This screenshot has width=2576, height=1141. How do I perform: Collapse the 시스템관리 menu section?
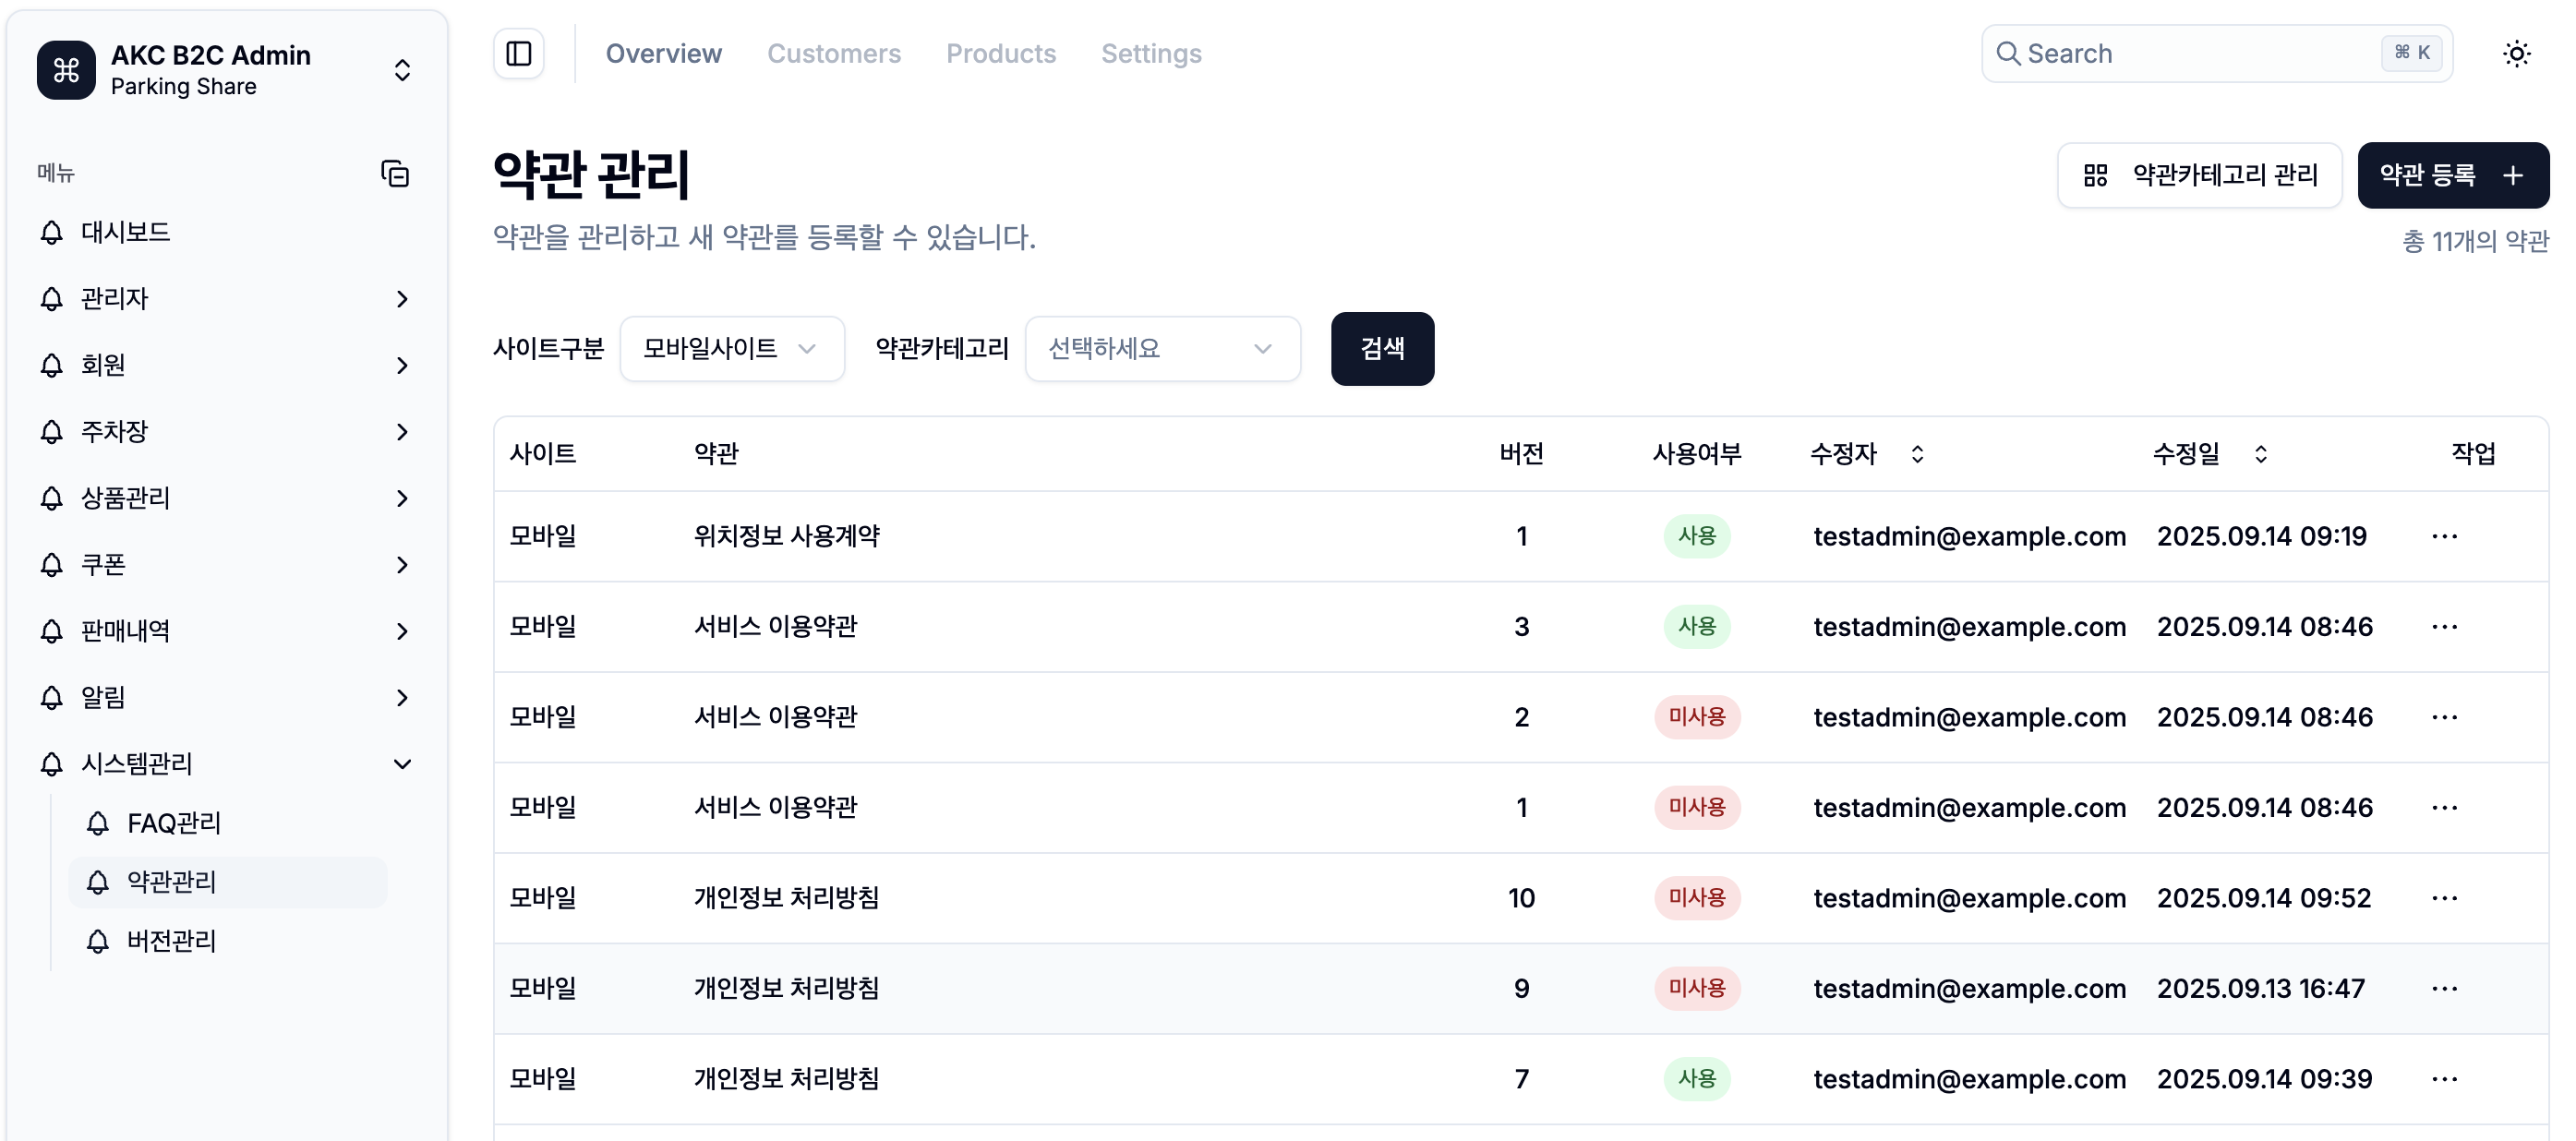pos(403,763)
